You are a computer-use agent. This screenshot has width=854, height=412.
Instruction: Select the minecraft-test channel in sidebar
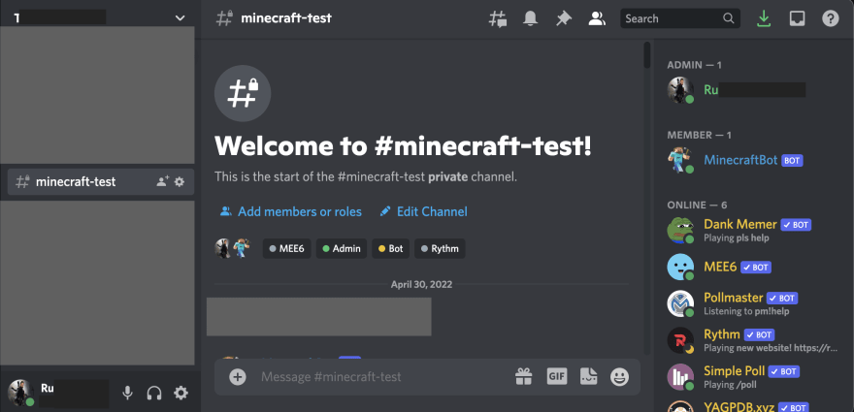tap(101, 182)
